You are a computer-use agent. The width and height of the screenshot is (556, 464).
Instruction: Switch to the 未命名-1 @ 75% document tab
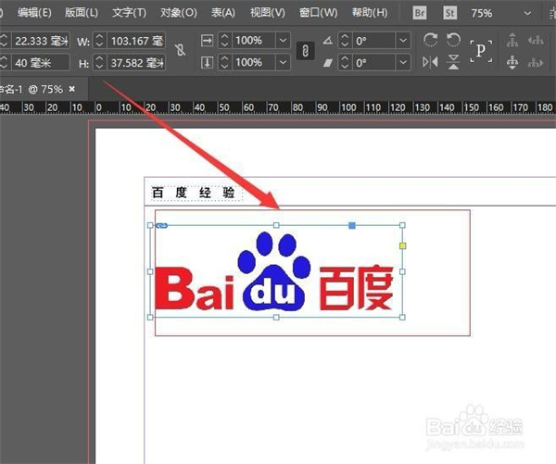32,89
